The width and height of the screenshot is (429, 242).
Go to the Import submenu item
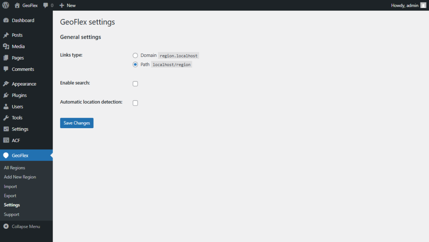pos(11,187)
